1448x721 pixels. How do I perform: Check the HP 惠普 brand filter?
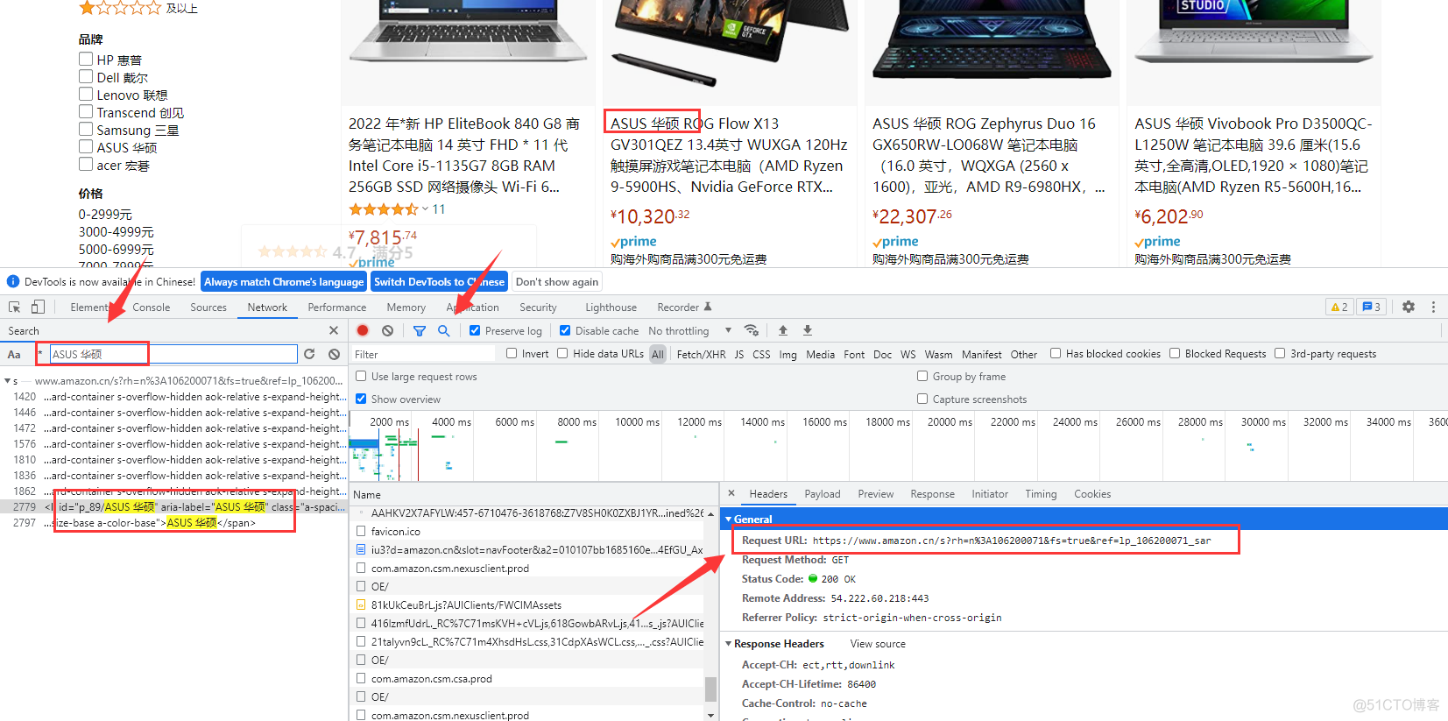[x=86, y=59]
